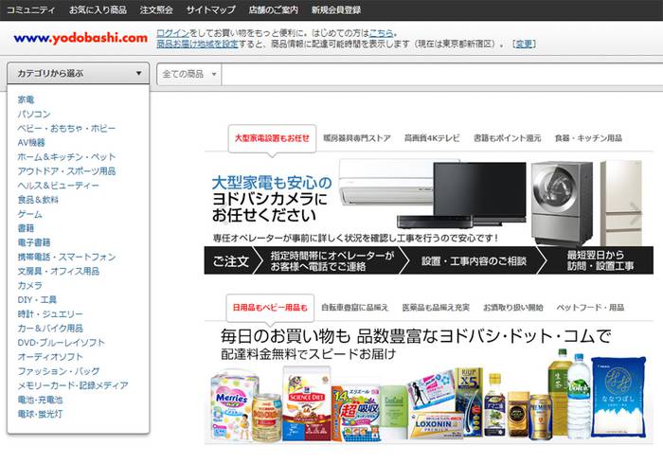
Task: Switch to 日用品もベビー用品も tab
Action: point(270,308)
